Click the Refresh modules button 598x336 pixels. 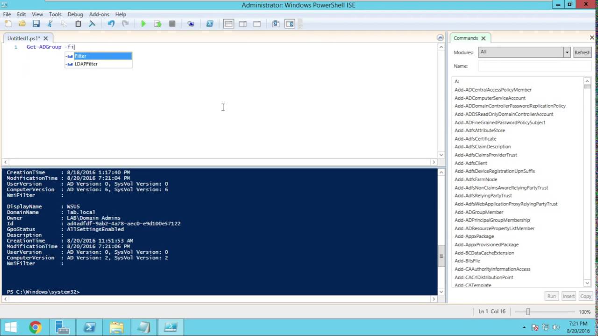coord(582,52)
